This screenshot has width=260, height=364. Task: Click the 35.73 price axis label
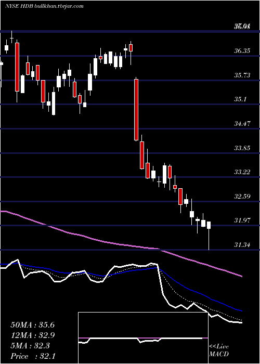[x=242, y=75]
